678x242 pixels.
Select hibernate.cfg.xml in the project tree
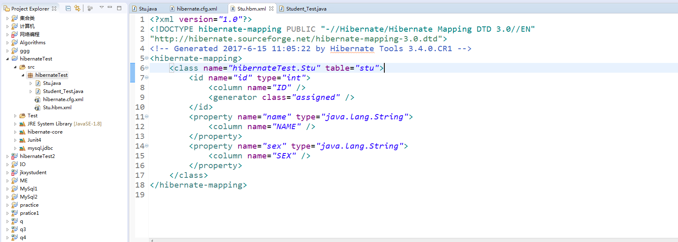63,99
